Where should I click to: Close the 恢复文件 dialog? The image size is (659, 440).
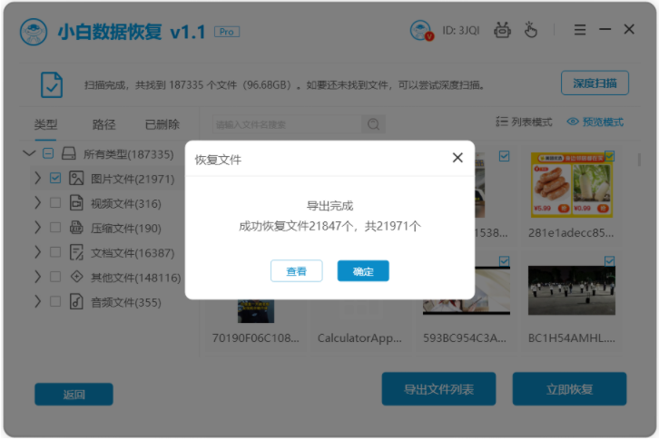pos(457,158)
